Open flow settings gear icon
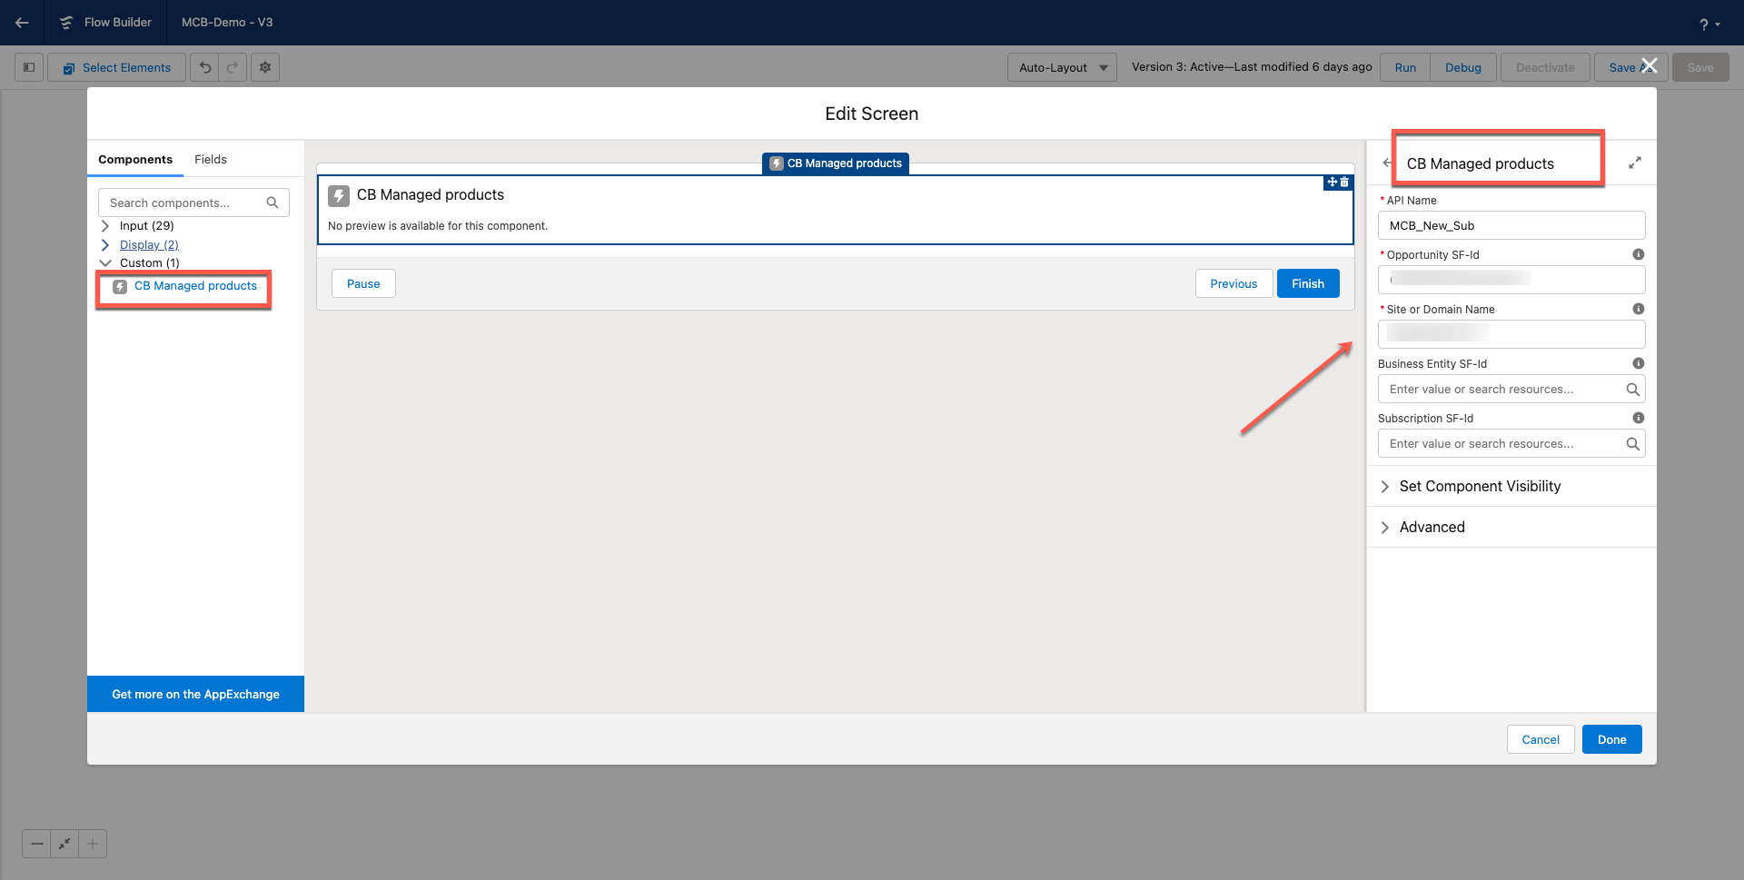This screenshot has width=1744, height=880. (x=265, y=67)
